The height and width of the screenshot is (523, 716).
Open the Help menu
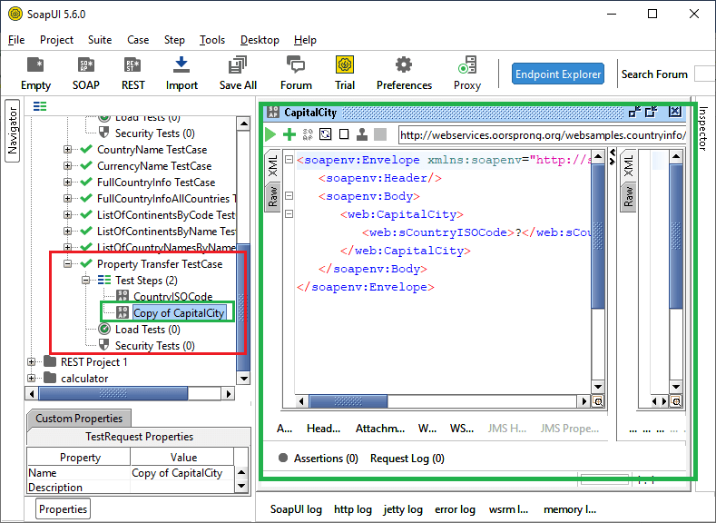tap(305, 40)
